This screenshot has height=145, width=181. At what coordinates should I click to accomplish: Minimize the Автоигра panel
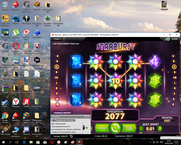(x=86, y=117)
